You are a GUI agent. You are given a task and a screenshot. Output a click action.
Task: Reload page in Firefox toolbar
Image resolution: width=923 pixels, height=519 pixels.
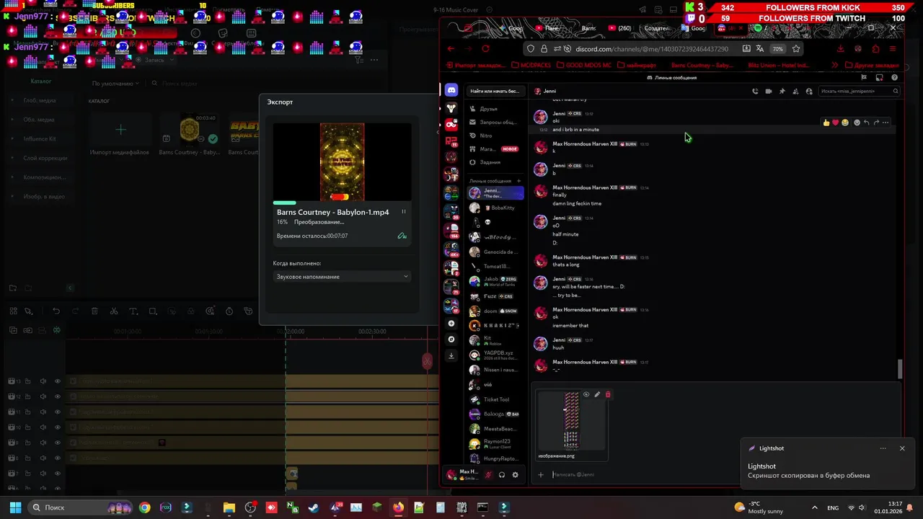click(485, 49)
